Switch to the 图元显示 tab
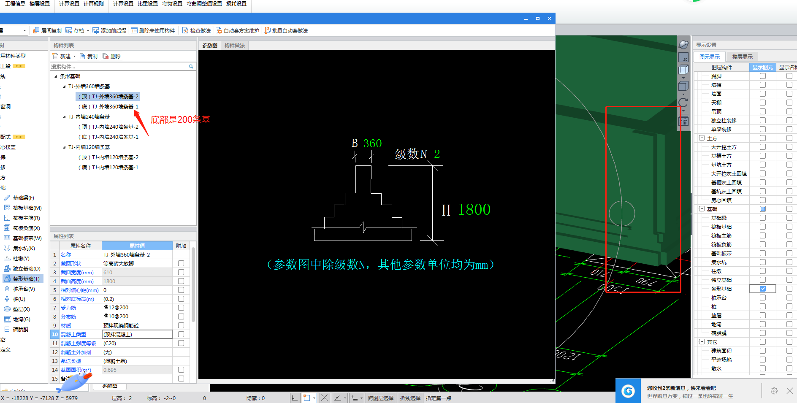This screenshot has width=797, height=403. pos(710,57)
